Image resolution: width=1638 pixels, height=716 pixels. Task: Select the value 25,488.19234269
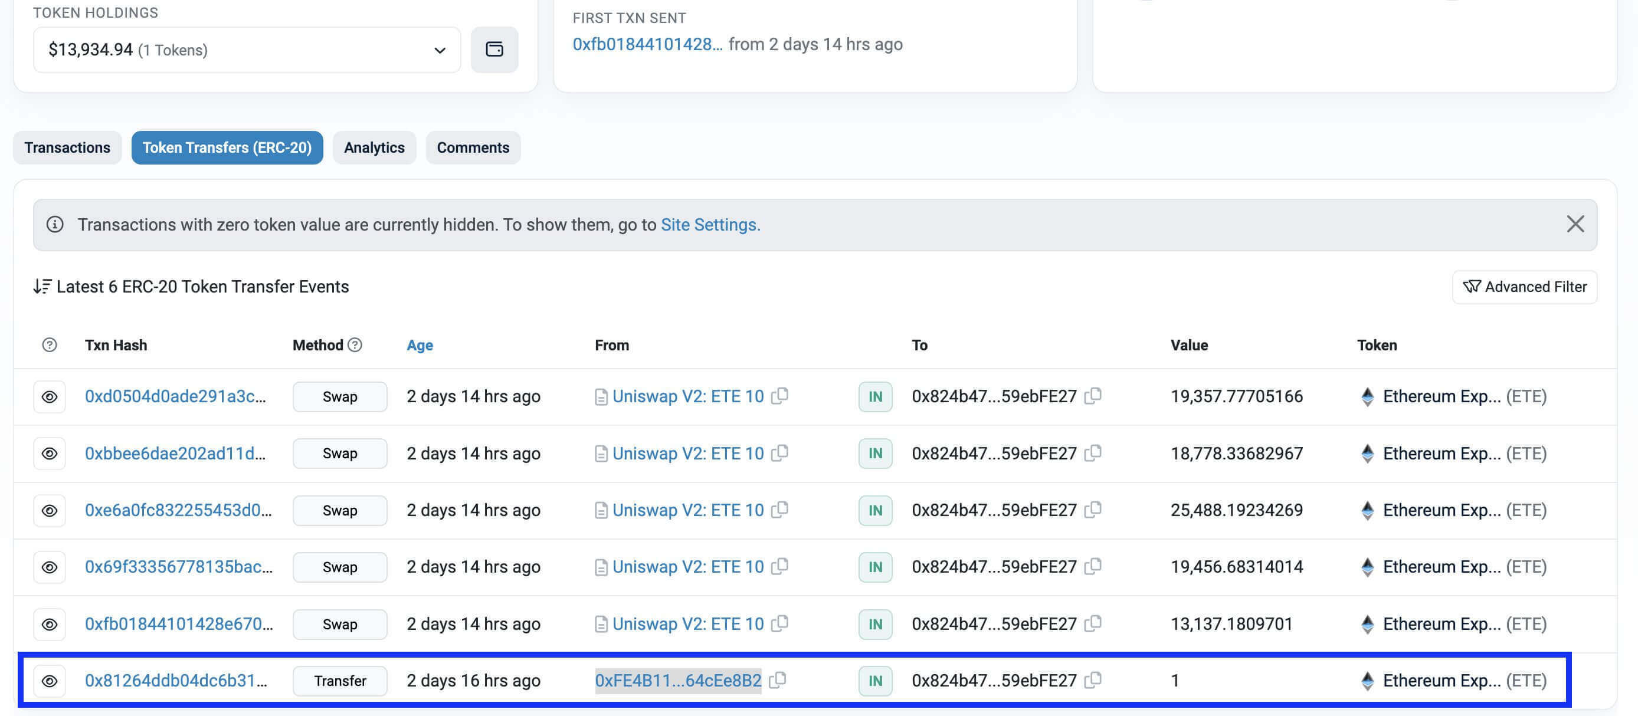coord(1237,510)
